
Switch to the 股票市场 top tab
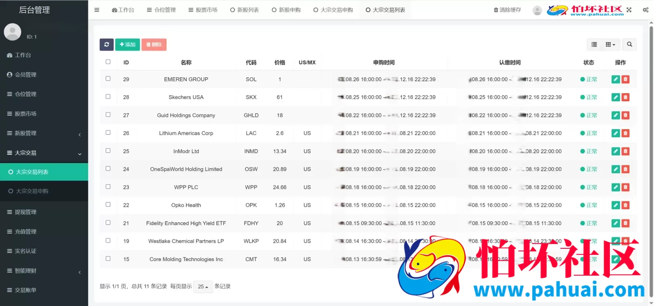[x=203, y=10]
